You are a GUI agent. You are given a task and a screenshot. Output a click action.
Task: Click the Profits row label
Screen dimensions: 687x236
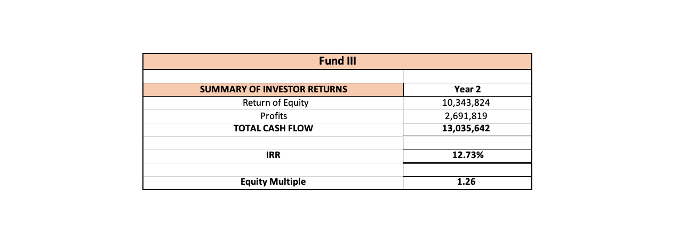coord(273,116)
